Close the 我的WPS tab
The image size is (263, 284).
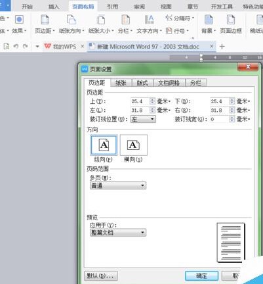[x=82, y=46]
